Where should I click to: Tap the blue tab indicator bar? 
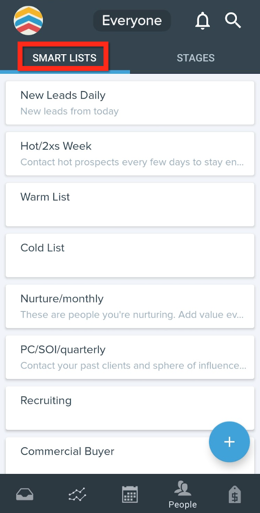coord(65,72)
